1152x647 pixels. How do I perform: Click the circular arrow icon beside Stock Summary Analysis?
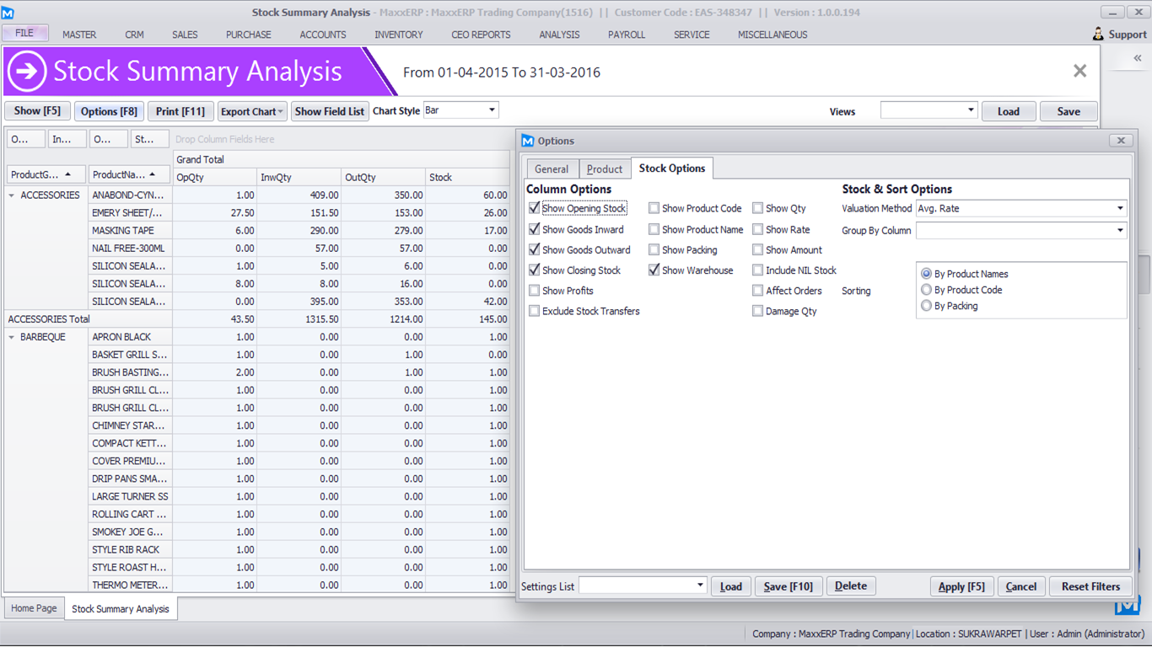click(x=27, y=72)
